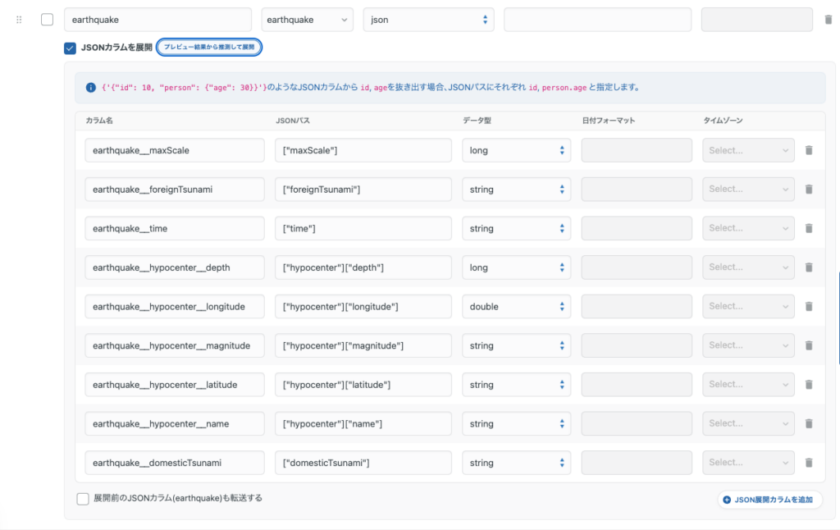Delete the earthquake__maxScale row with trash icon

click(x=809, y=151)
